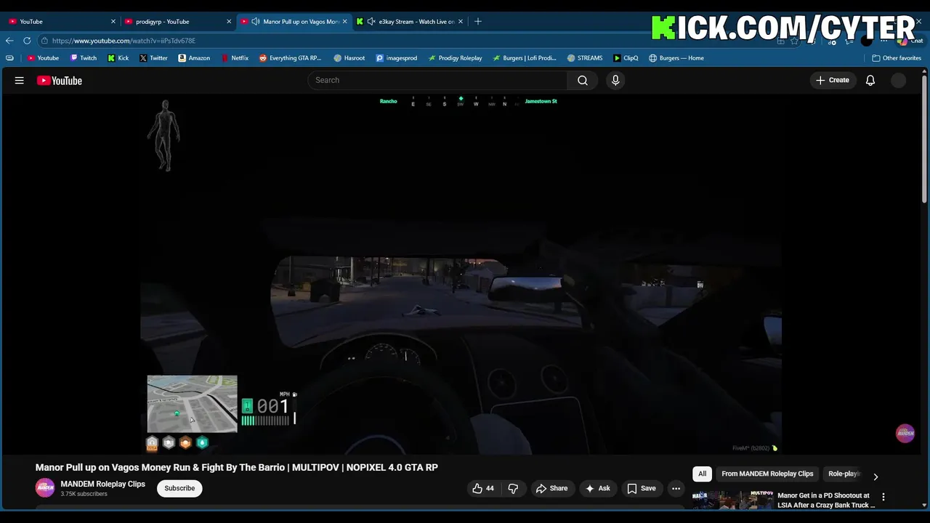Select the All filter chip
Image resolution: width=930 pixels, height=523 pixels.
(x=702, y=474)
